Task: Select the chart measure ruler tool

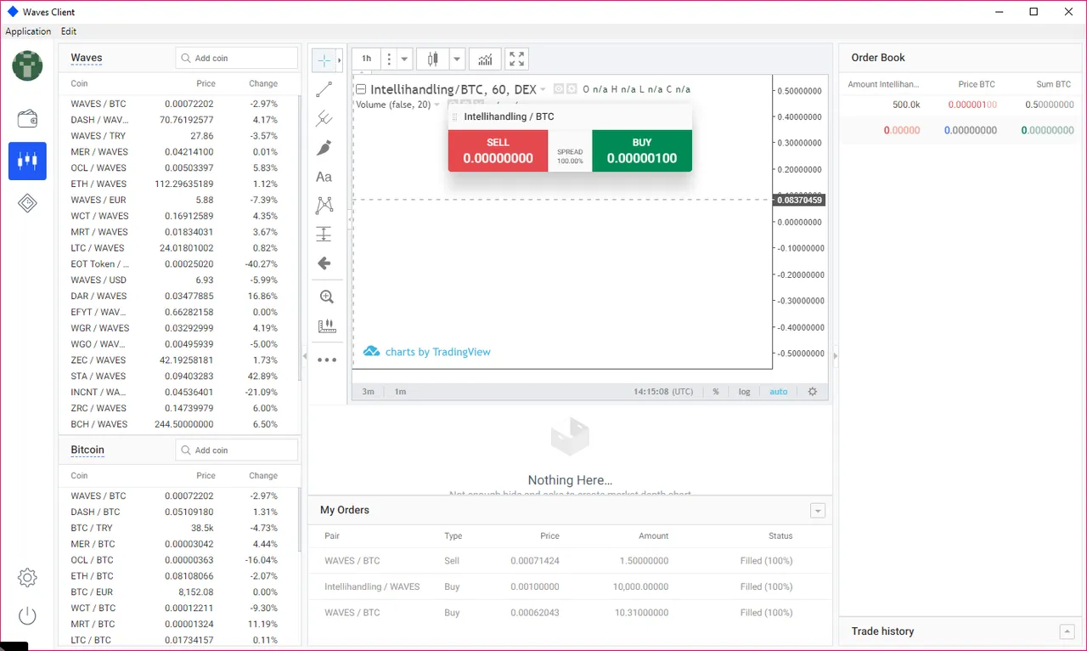Action: coord(327,326)
